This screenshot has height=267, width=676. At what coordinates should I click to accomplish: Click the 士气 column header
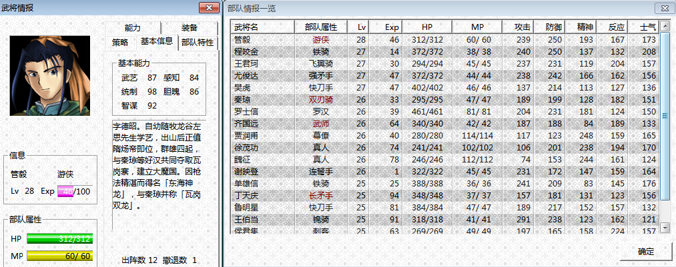click(x=647, y=27)
